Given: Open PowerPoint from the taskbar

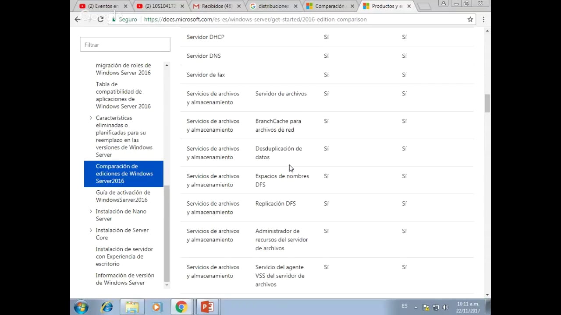Looking at the screenshot, I should pyautogui.click(x=206, y=307).
